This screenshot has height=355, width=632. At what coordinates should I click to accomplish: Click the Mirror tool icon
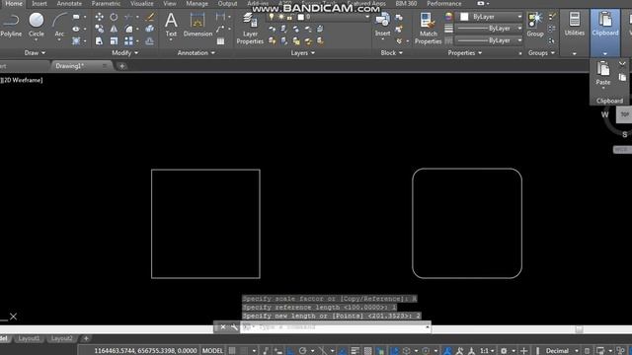point(114,29)
